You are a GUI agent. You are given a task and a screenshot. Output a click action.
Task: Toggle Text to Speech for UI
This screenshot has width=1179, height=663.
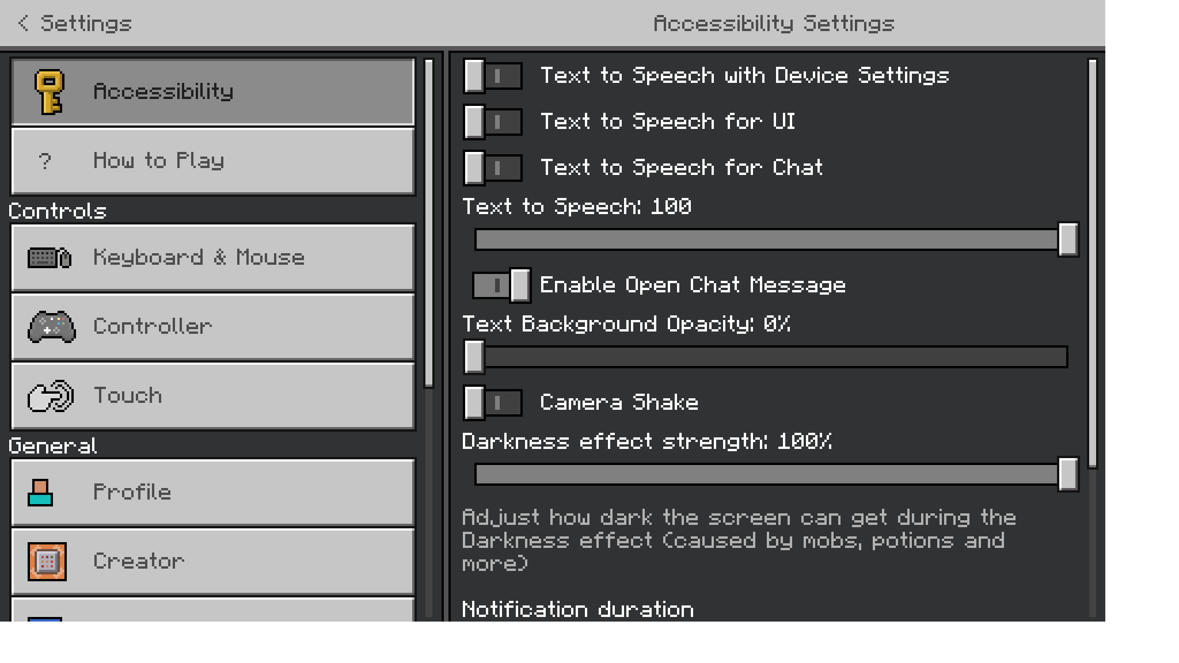coord(493,122)
